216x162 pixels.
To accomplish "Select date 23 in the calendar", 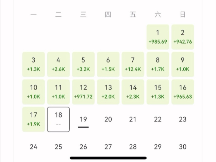I will (x=183, y=119).
